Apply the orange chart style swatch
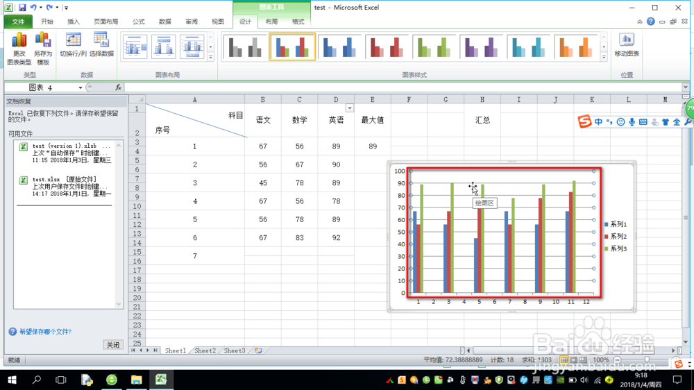 pyautogui.click(x=576, y=47)
